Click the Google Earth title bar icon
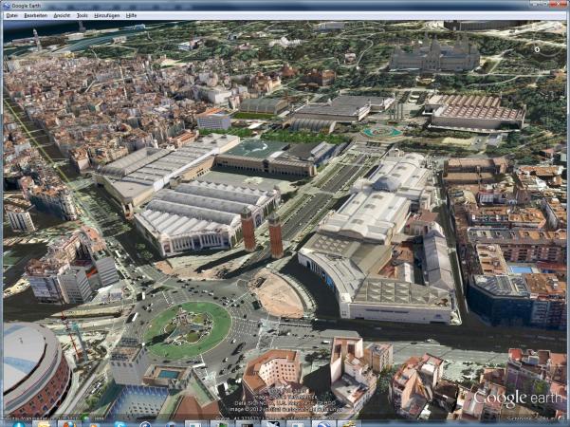Screen dimensions: 570x427 coord(7,6)
